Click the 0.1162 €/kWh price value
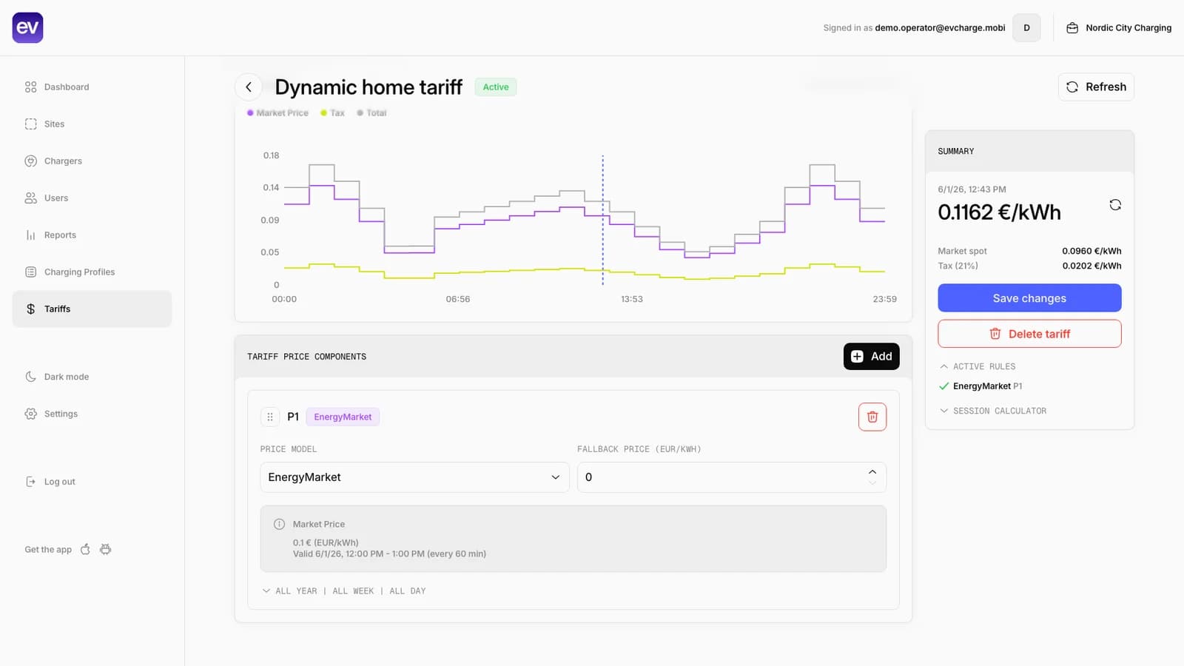This screenshot has width=1184, height=666. [x=999, y=212]
